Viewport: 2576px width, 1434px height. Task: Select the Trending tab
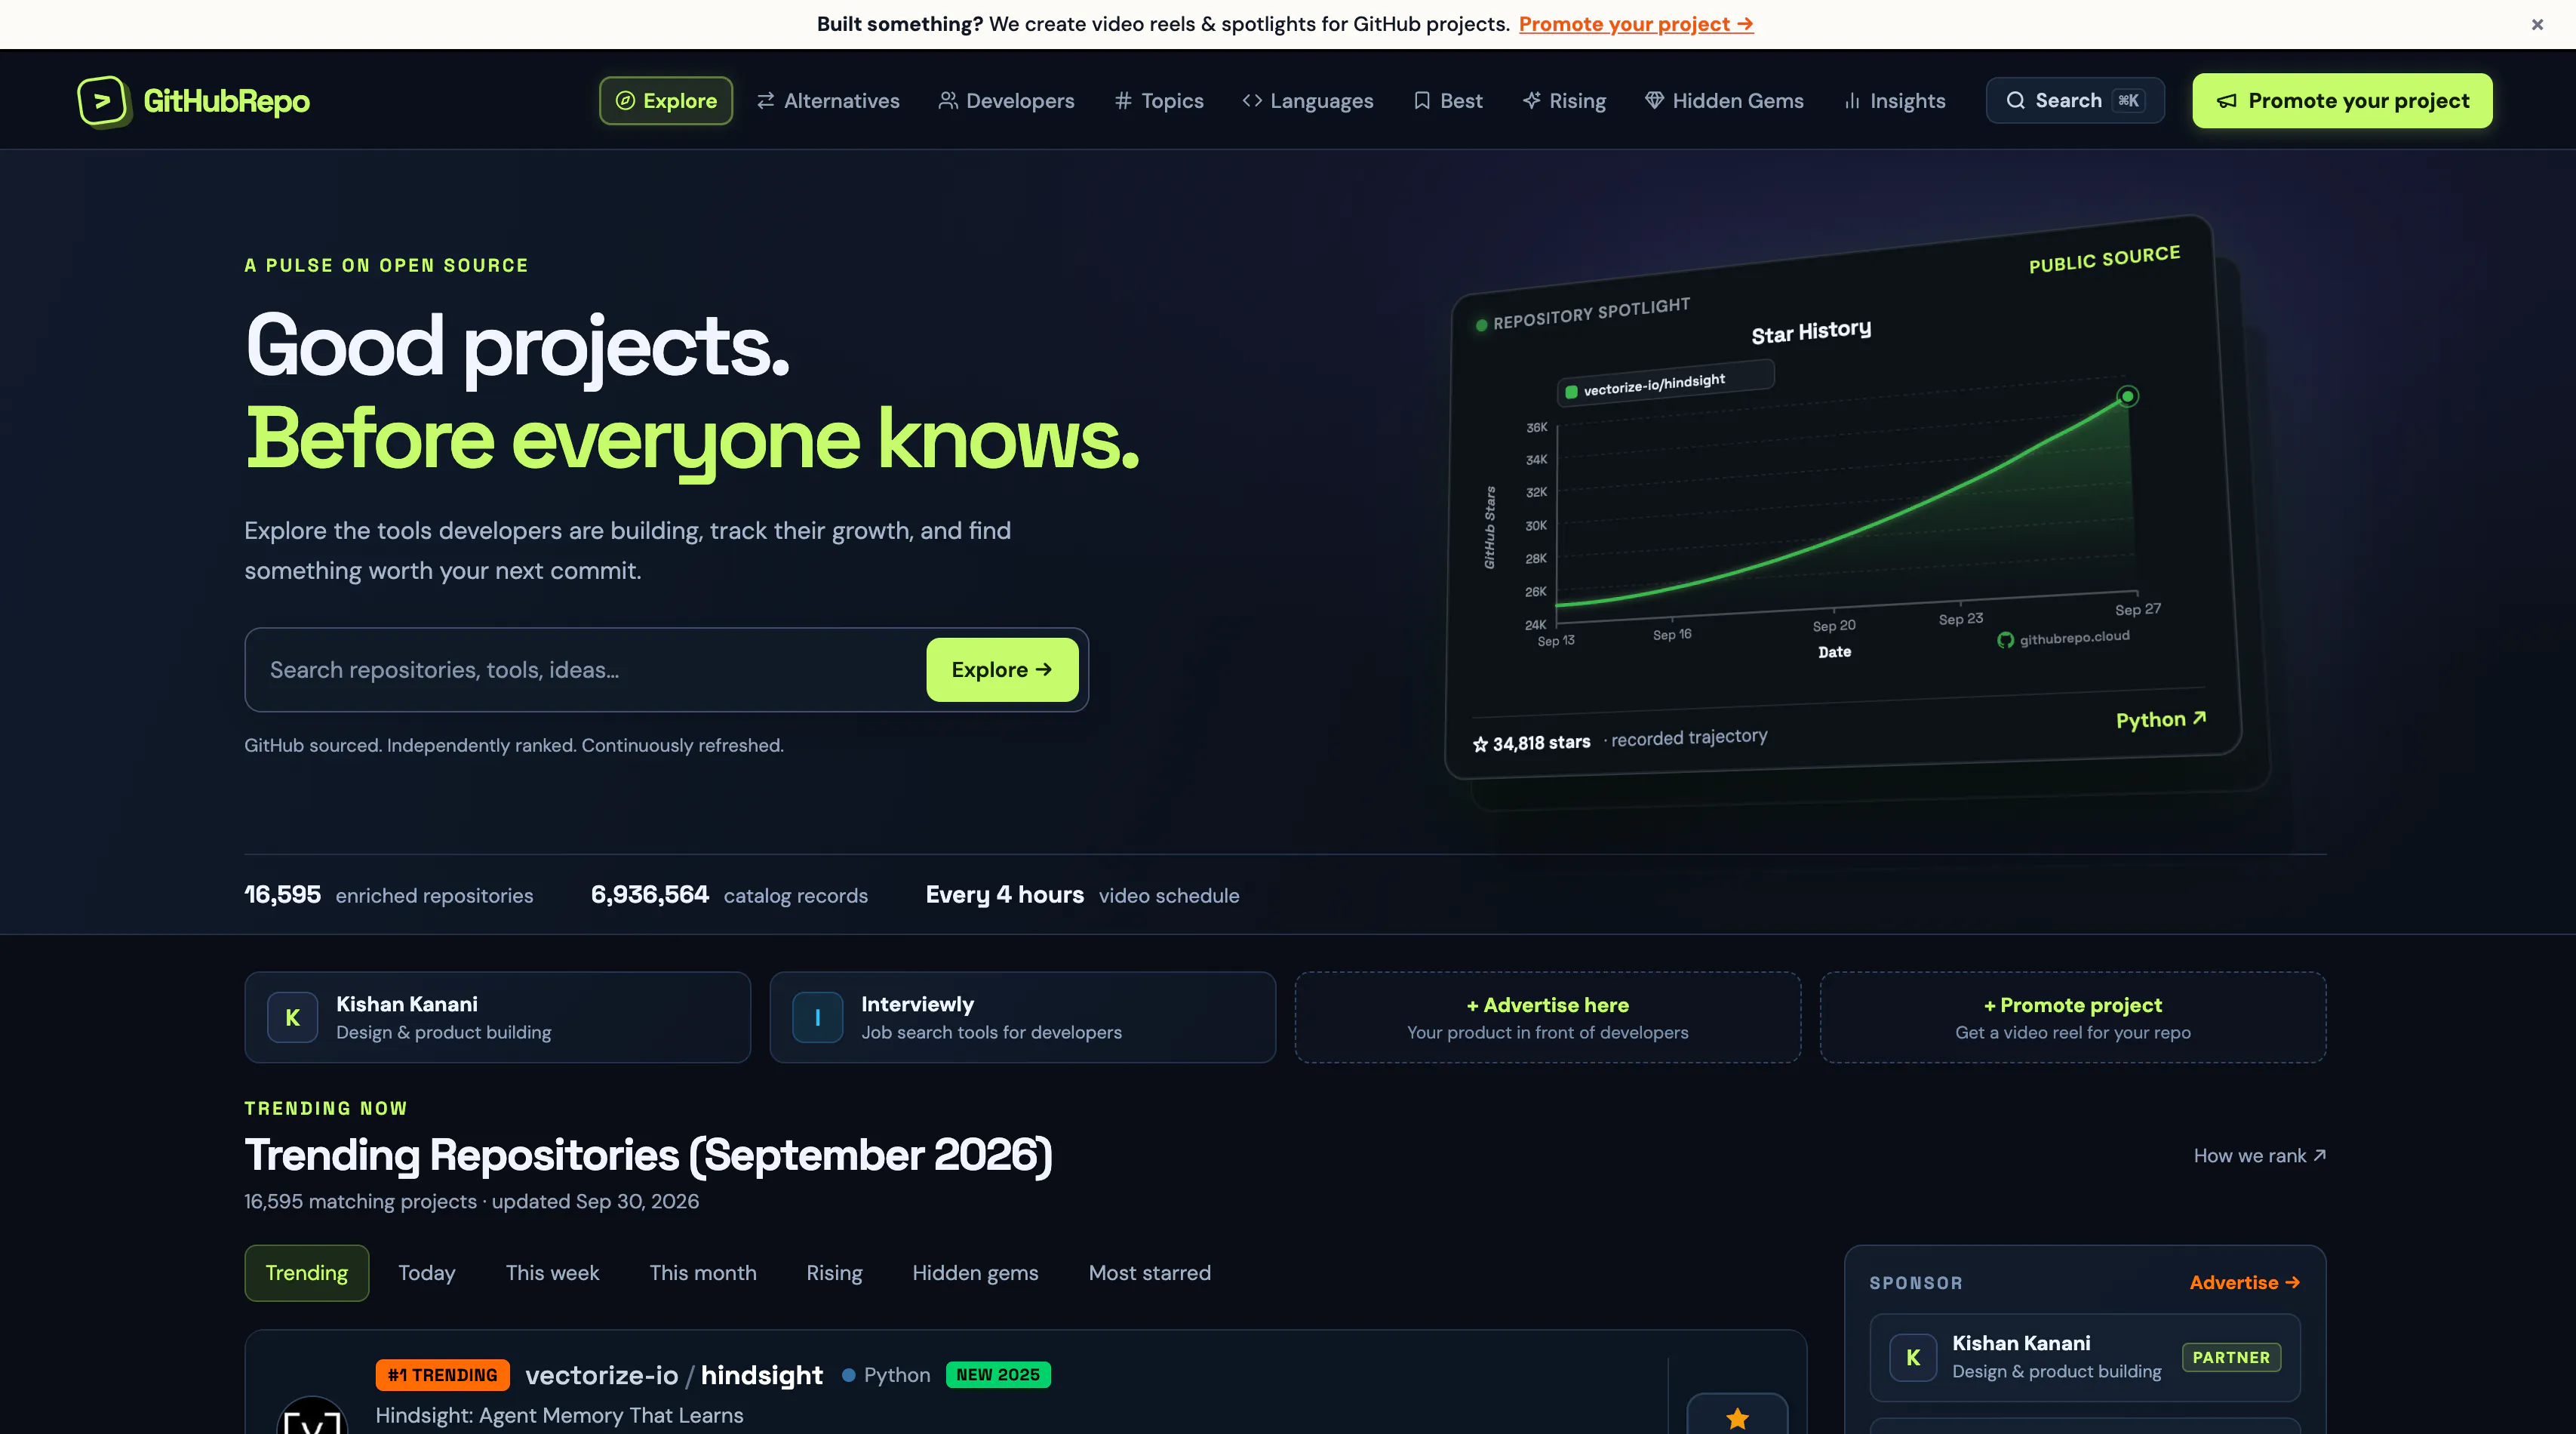[x=307, y=1273]
